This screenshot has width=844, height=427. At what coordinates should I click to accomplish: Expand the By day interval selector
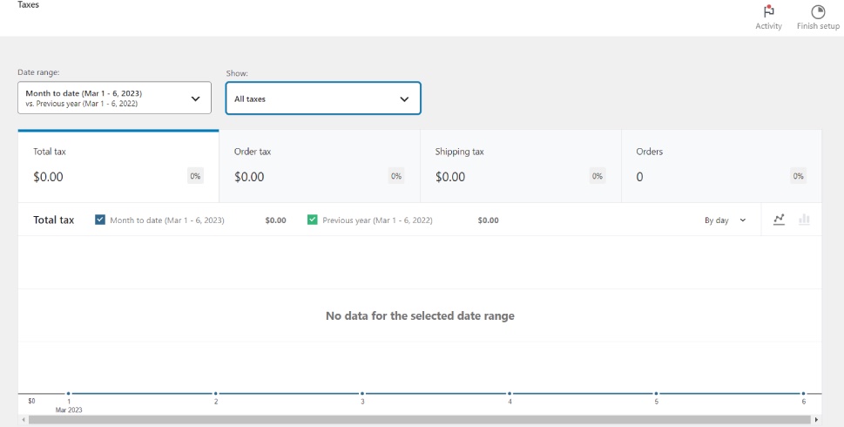point(725,220)
